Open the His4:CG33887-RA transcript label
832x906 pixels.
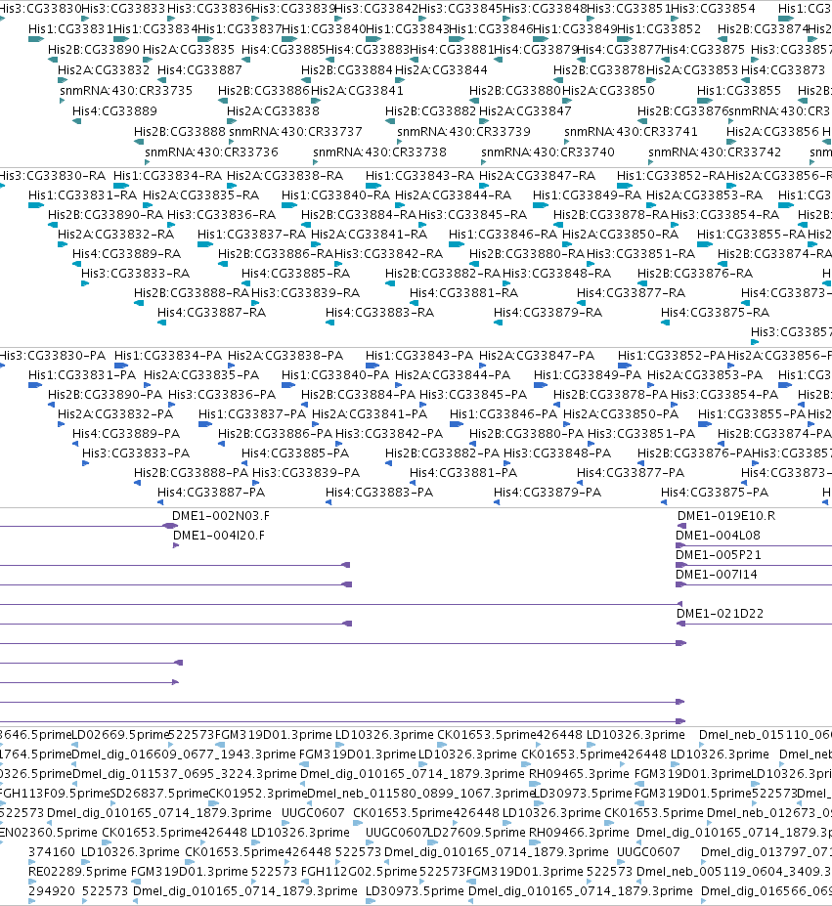211,313
